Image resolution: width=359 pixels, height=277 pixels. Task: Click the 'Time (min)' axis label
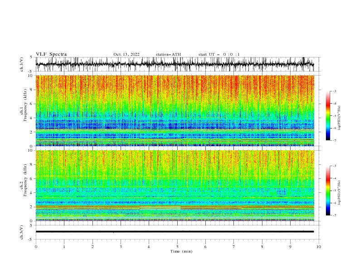click(x=181, y=251)
